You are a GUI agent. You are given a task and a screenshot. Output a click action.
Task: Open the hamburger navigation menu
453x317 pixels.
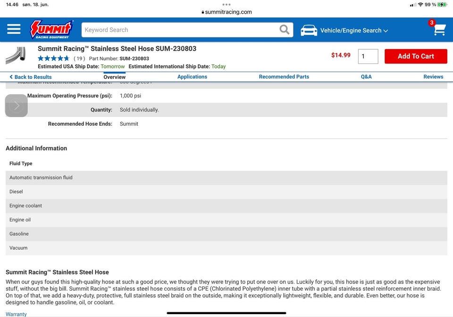tap(14, 29)
